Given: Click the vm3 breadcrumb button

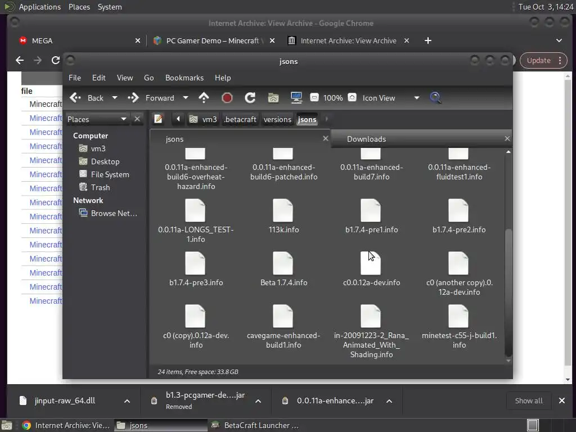Looking at the screenshot, I should [x=204, y=119].
